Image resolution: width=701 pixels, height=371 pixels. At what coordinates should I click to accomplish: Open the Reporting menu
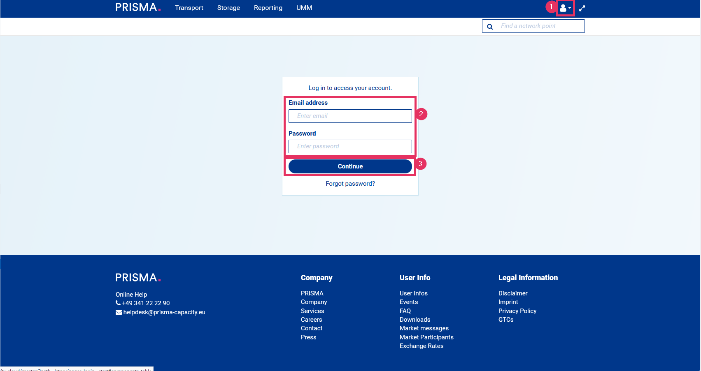pos(268,8)
